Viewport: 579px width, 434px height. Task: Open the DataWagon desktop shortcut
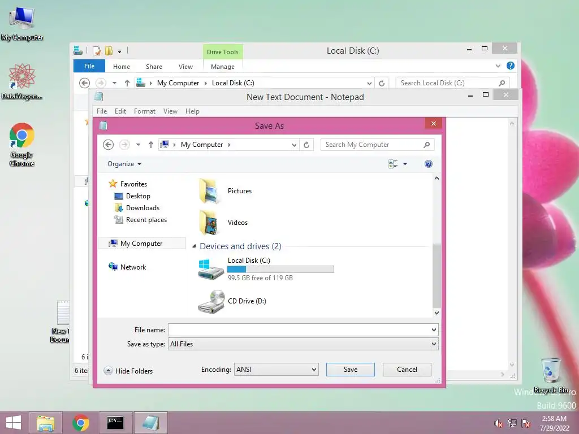[x=22, y=81]
